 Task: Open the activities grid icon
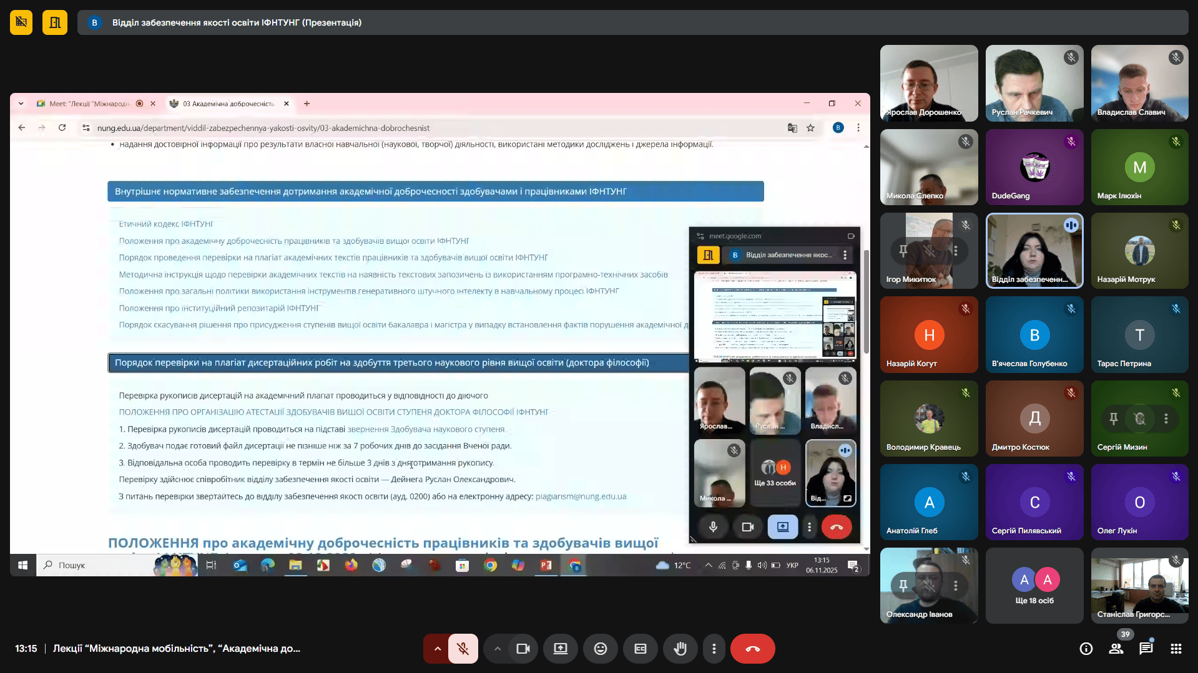[1176, 649]
